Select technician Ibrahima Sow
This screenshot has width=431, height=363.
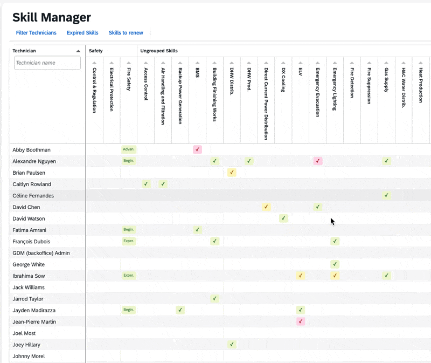point(29,276)
